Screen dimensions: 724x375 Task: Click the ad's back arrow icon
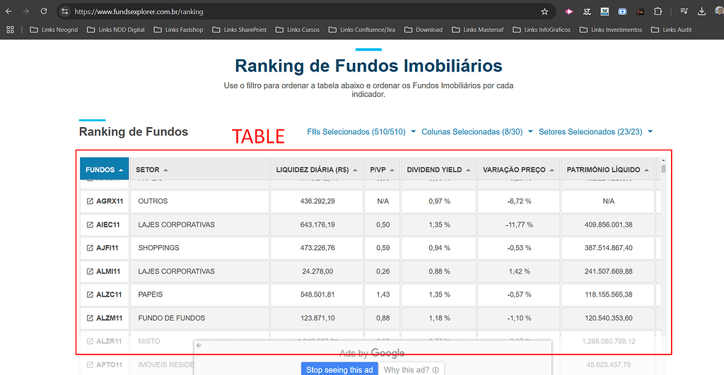(x=199, y=345)
